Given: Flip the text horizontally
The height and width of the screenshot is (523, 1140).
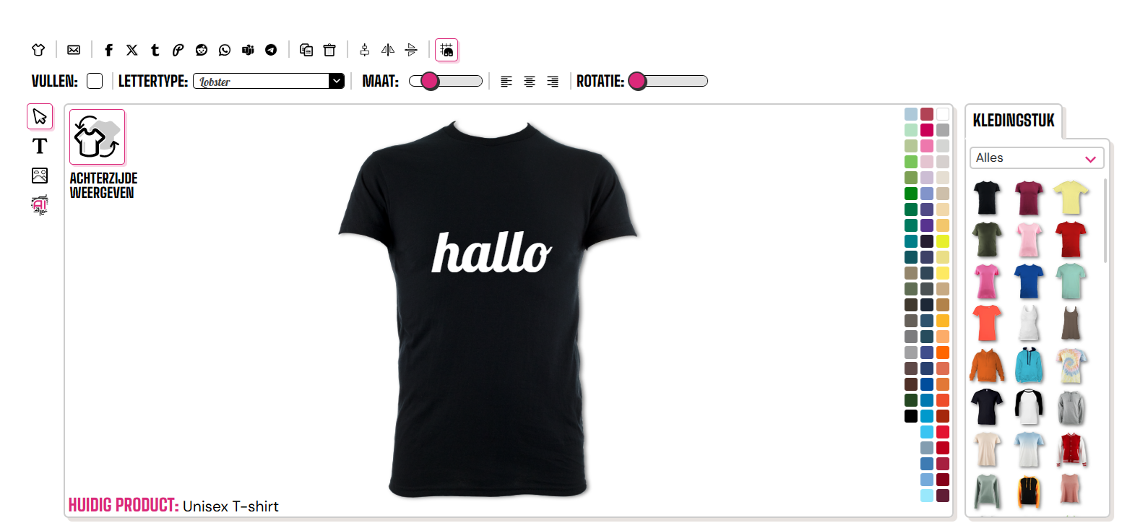Looking at the screenshot, I should (x=388, y=50).
